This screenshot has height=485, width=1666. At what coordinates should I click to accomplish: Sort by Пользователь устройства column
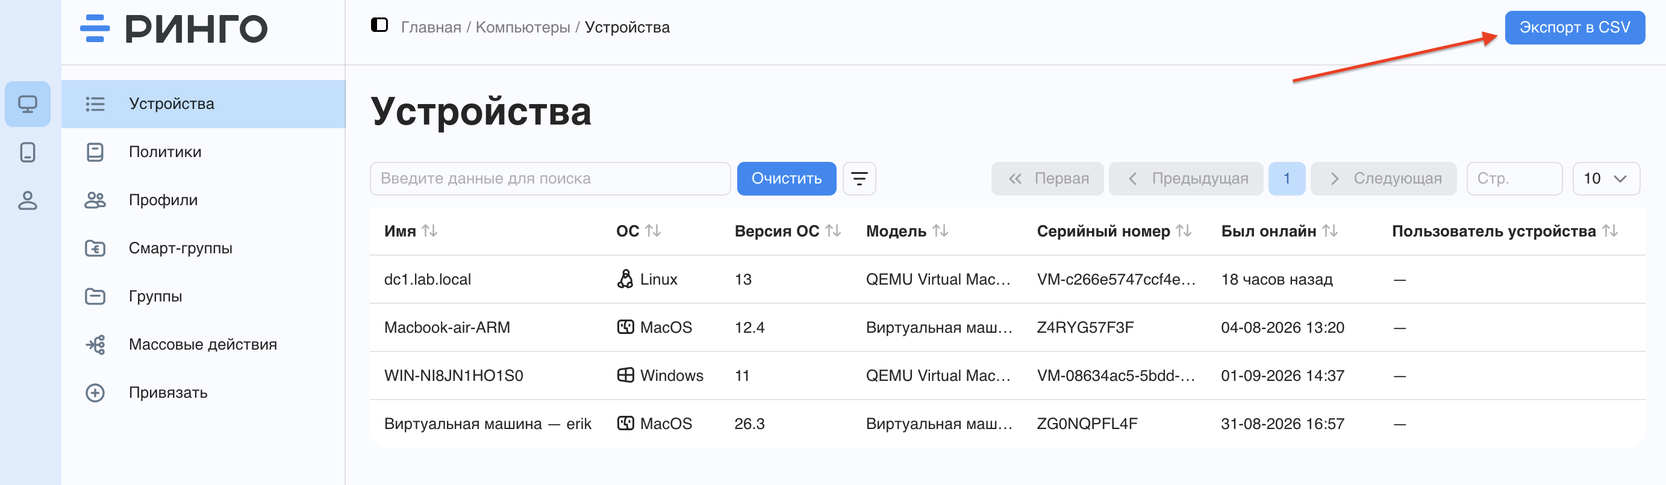1610,230
